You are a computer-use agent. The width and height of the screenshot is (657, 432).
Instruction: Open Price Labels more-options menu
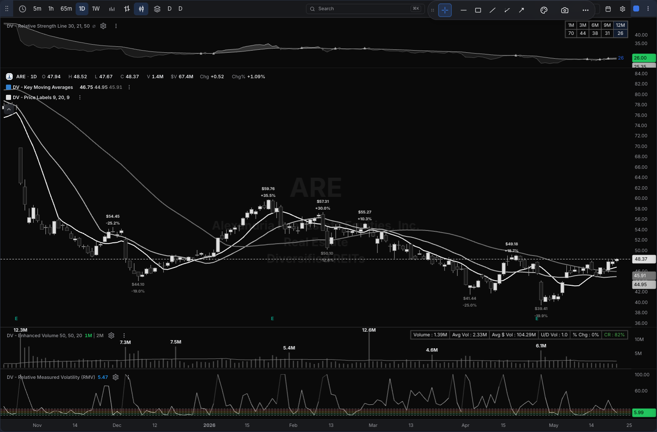80,97
